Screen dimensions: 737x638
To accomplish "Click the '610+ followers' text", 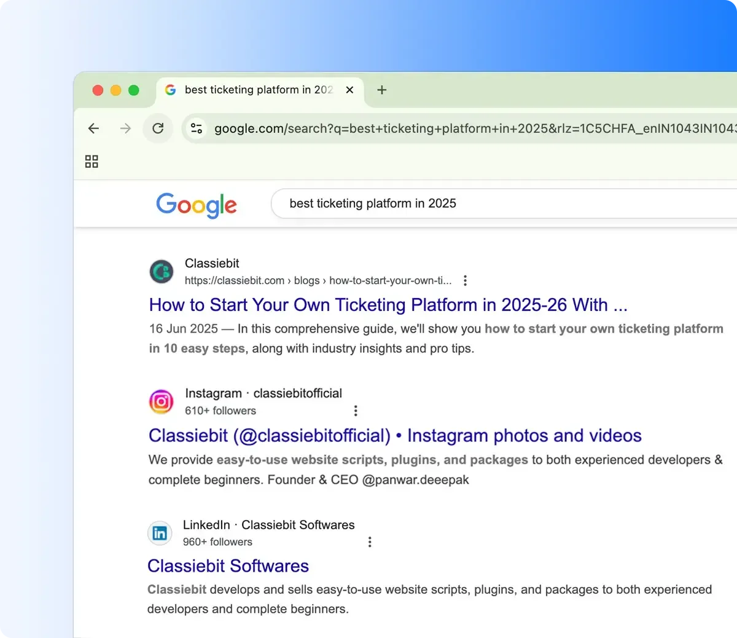I will pos(220,411).
